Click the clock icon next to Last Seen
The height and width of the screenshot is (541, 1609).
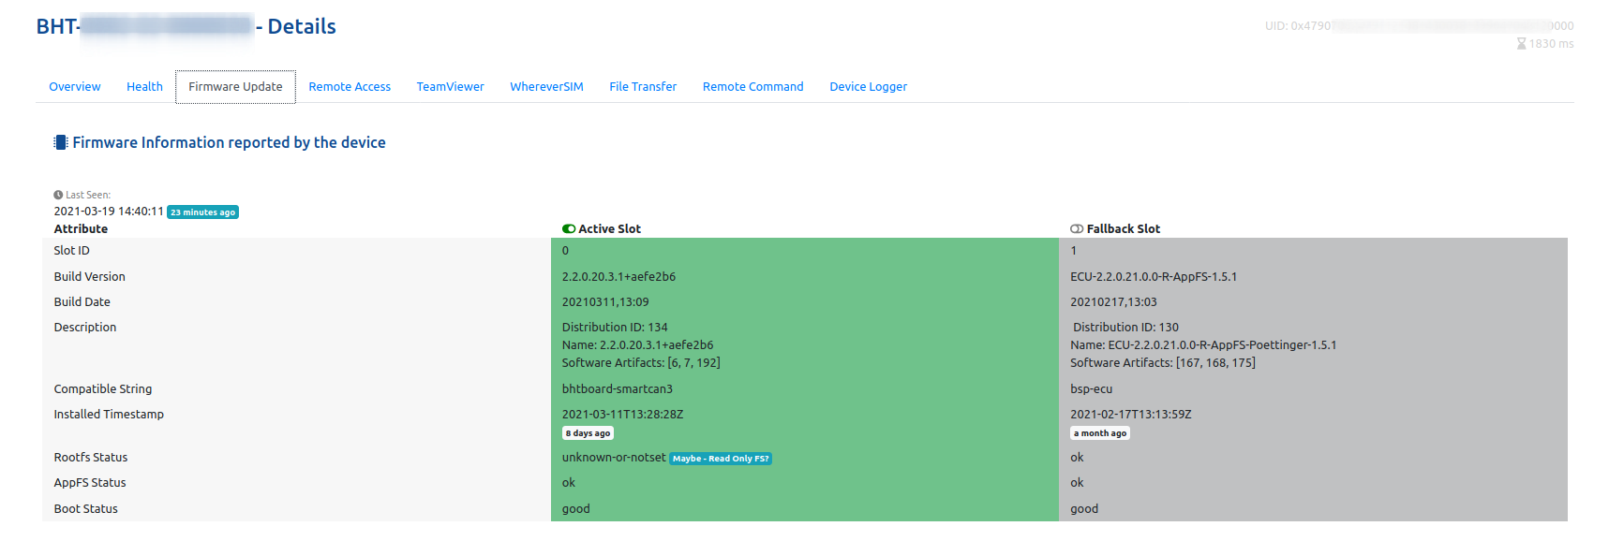(x=58, y=195)
